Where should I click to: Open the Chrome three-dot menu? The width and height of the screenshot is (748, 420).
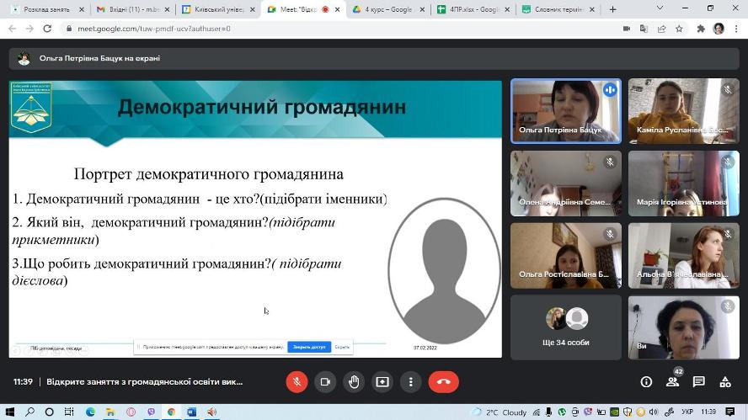point(736,29)
